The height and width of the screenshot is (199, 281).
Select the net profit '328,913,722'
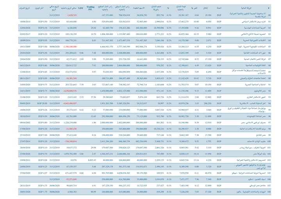pos(71,65)
